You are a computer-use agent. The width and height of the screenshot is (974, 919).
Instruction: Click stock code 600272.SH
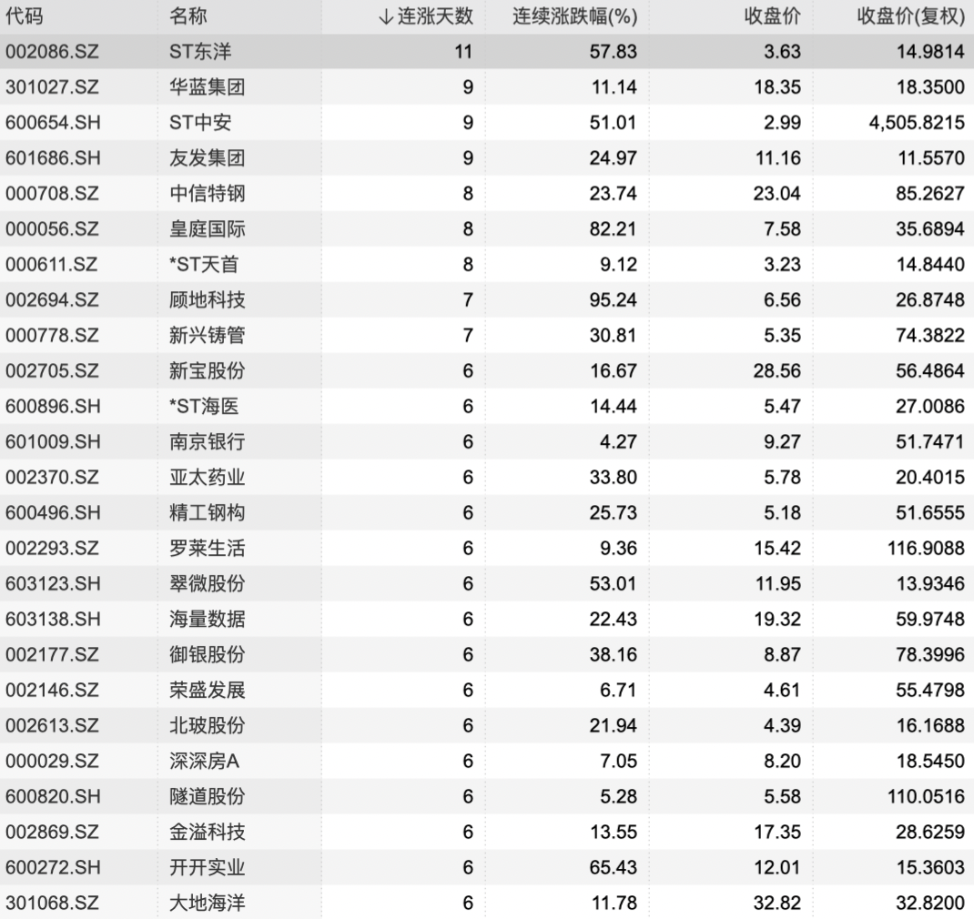[x=53, y=866]
